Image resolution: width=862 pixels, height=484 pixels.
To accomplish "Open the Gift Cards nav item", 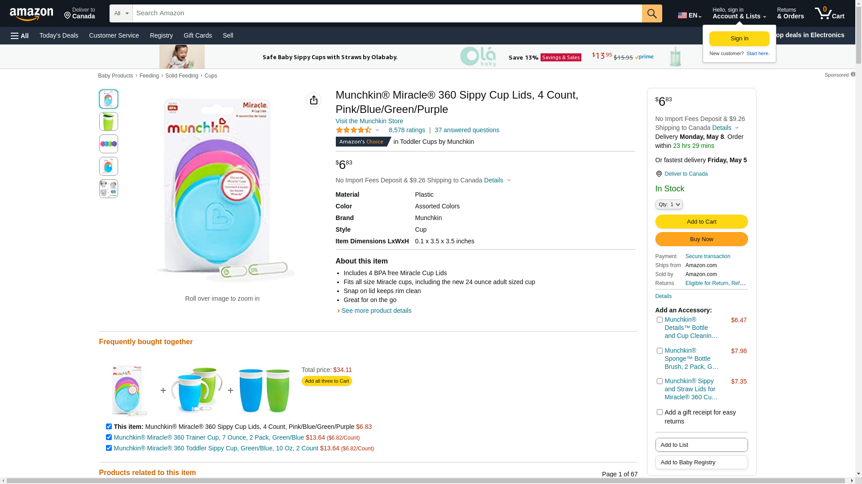I will [x=198, y=35].
